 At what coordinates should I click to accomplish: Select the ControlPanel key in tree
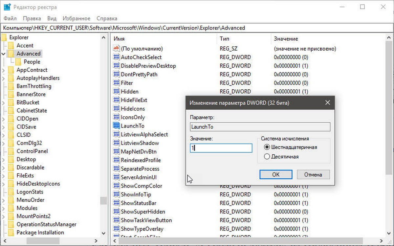tap(32, 151)
